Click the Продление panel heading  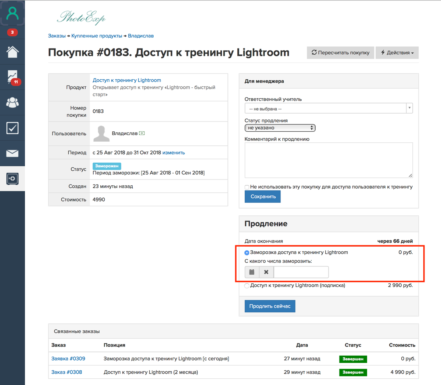tap(266, 224)
